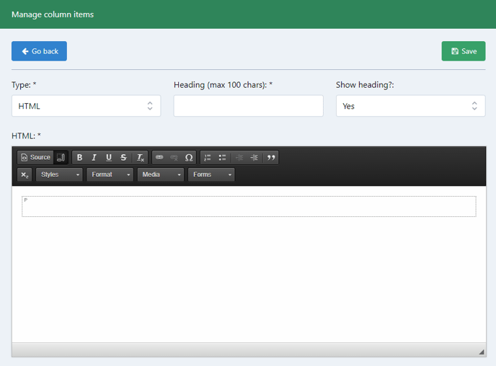Apply strikethrough formatting
This screenshot has height=366, width=496.
coord(123,158)
